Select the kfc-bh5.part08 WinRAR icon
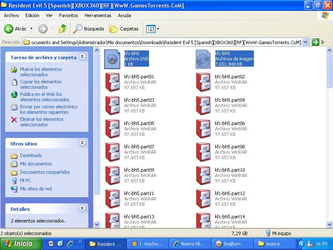This screenshot has width=333, height=250. [203, 152]
